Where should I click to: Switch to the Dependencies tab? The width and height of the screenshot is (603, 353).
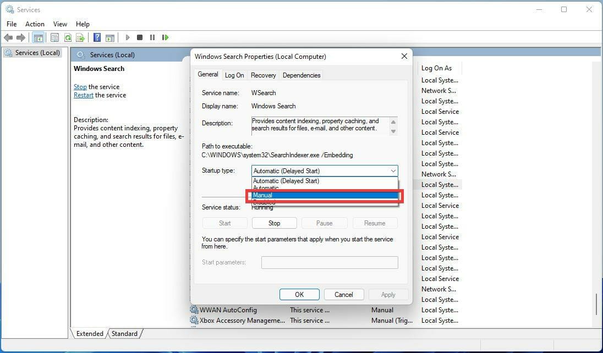[x=301, y=75]
